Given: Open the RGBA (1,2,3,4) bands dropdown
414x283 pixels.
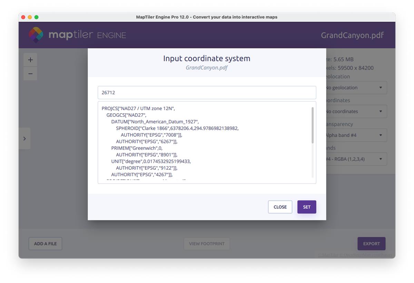Looking at the screenshot, I should tap(356, 159).
